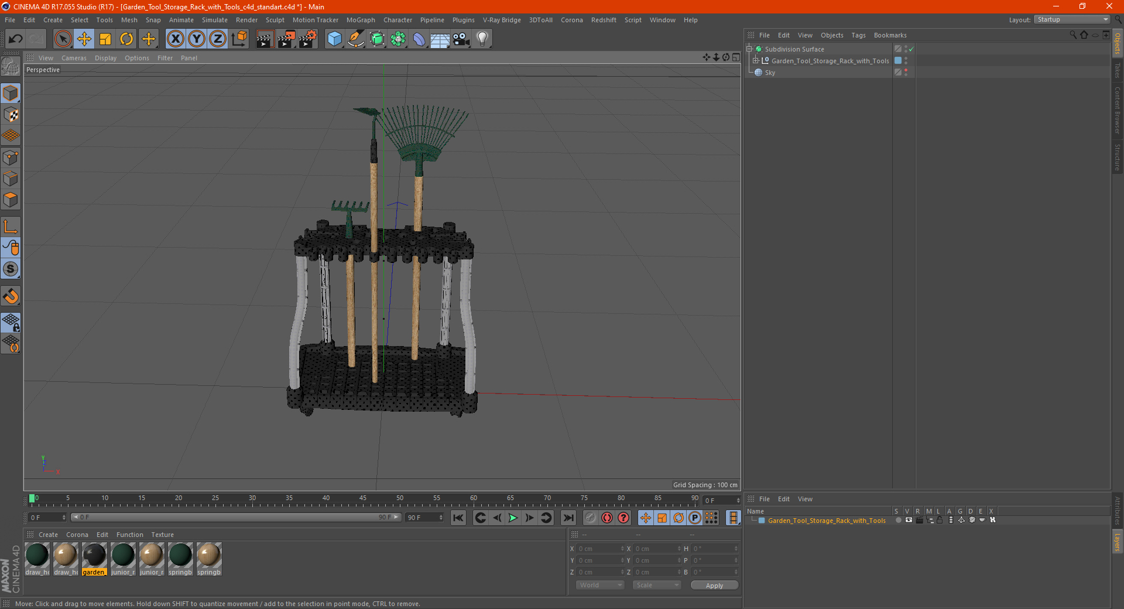The image size is (1124, 609).
Task: Open the Render to Picture Viewer icon
Action: click(x=286, y=39)
